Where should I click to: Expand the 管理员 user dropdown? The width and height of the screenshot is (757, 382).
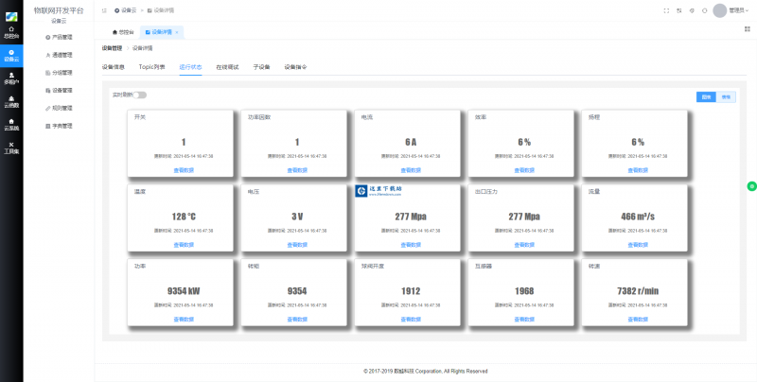(738, 10)
